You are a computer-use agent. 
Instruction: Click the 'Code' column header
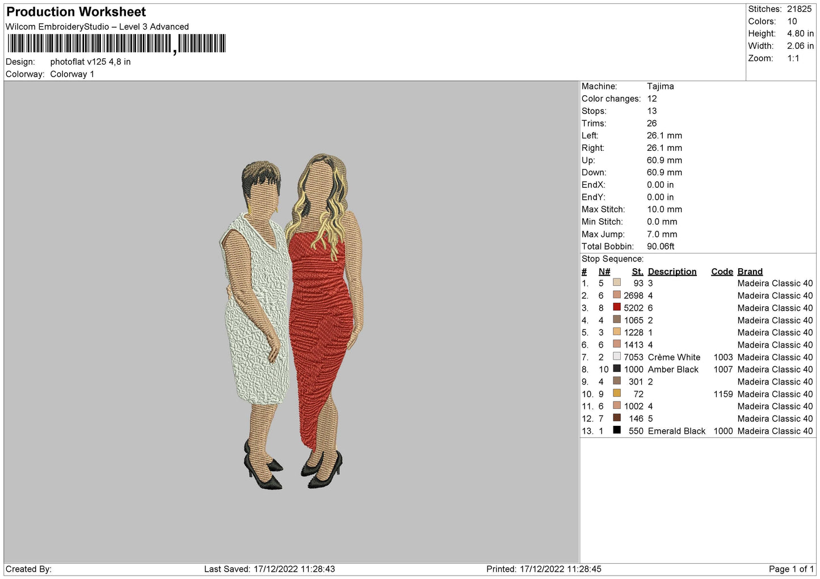[722, 272]
